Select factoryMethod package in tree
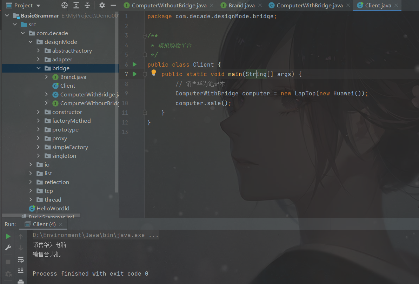 [x=71, y=121]
